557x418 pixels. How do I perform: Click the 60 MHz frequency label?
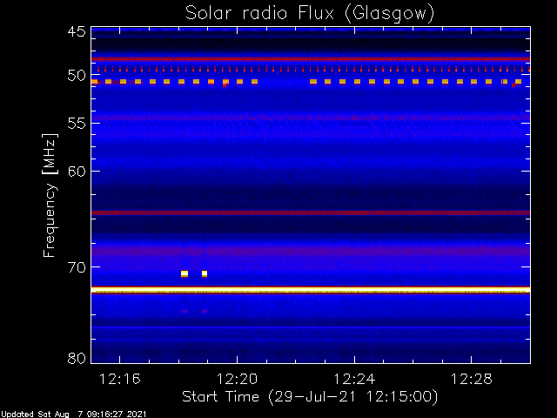[x=77, y=172]
